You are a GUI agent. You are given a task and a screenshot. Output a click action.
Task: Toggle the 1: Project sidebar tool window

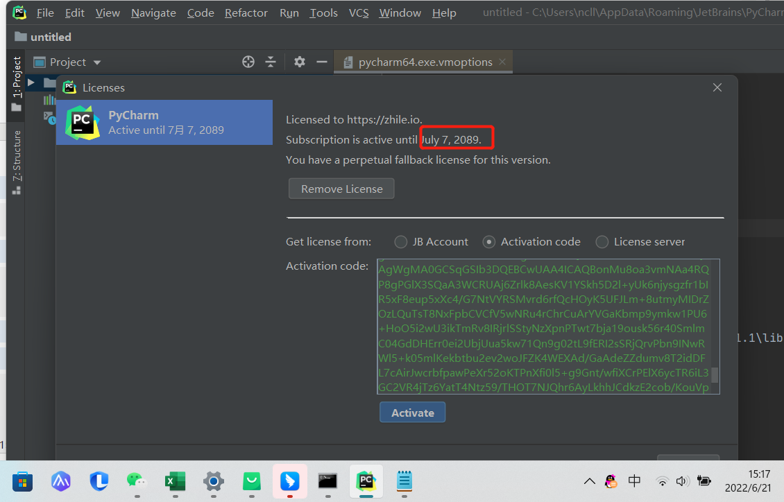17,84
